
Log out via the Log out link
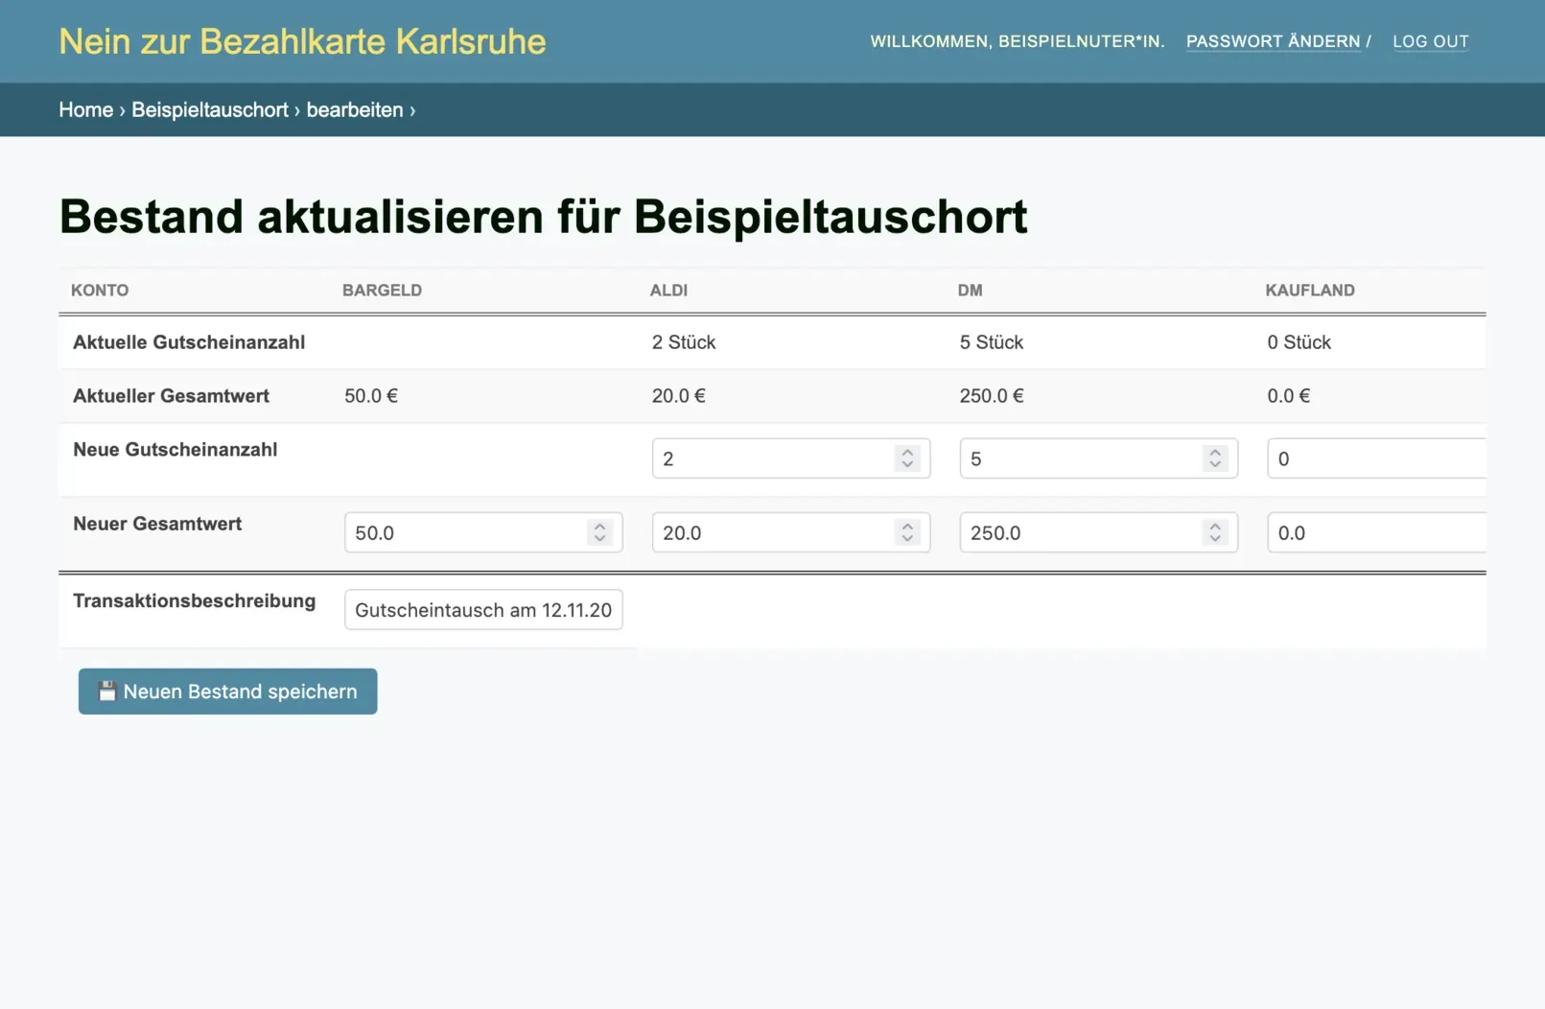pyautogui.click(x=1430, y=41)
